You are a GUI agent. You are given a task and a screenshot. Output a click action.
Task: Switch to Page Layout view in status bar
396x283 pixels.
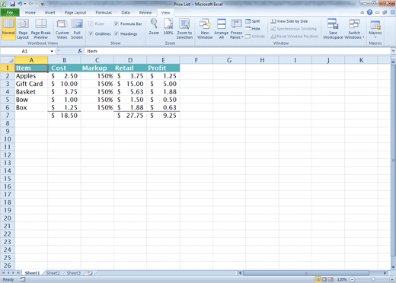(x=324, y=279)
